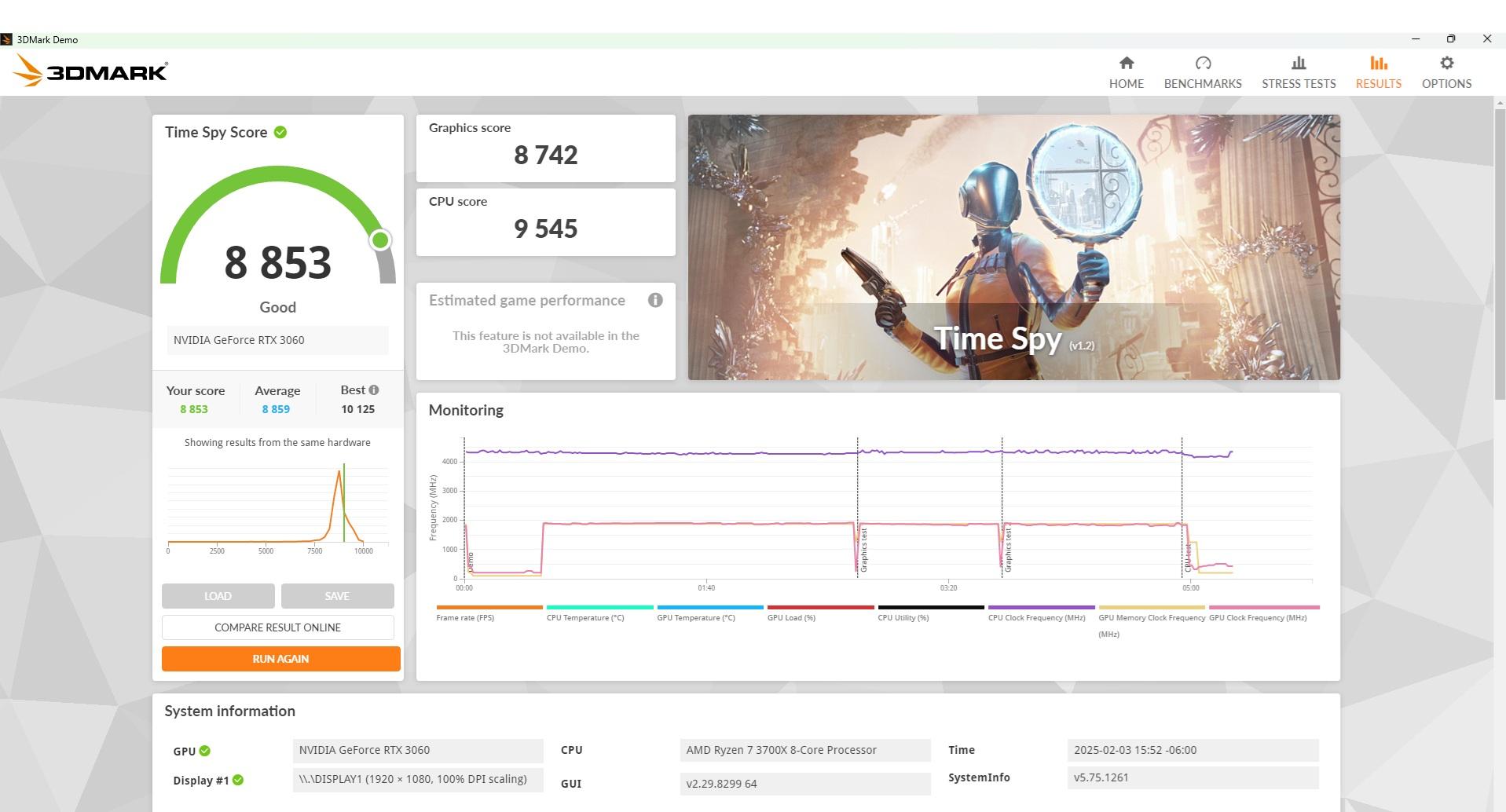Go to the BENCHMARKS tab
This screenshot has width=1506, height=812.
click(1202, 72)
